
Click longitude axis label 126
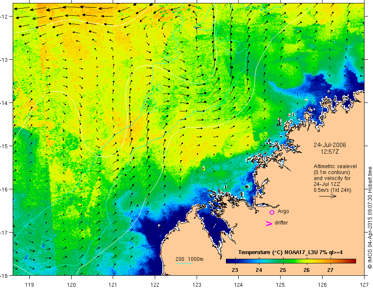point(322,285)
